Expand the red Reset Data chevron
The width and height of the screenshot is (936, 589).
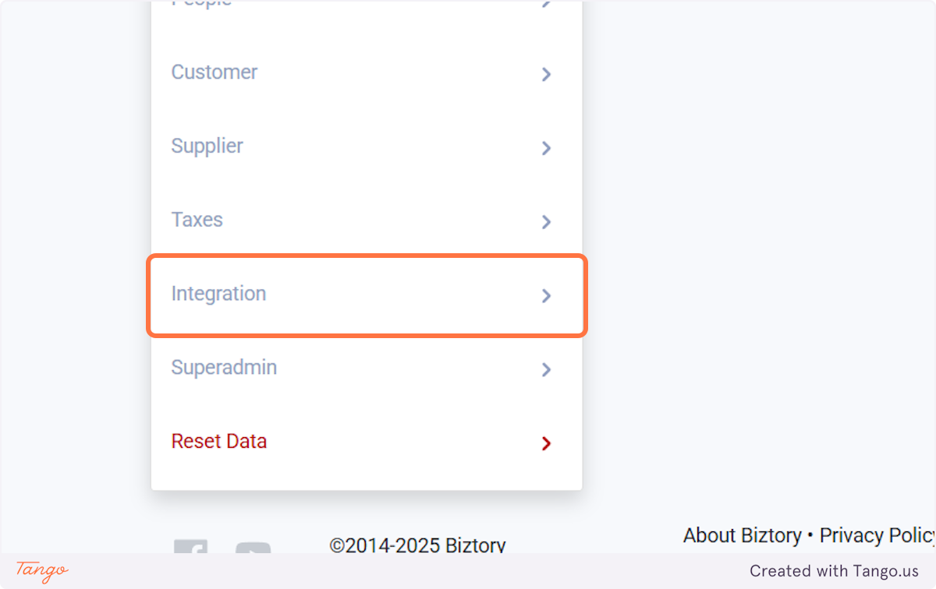click(x=546, y=443)
